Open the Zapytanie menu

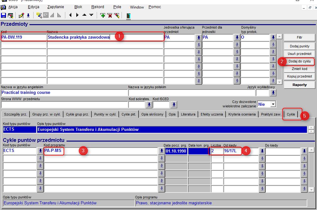tap(56, 7)
